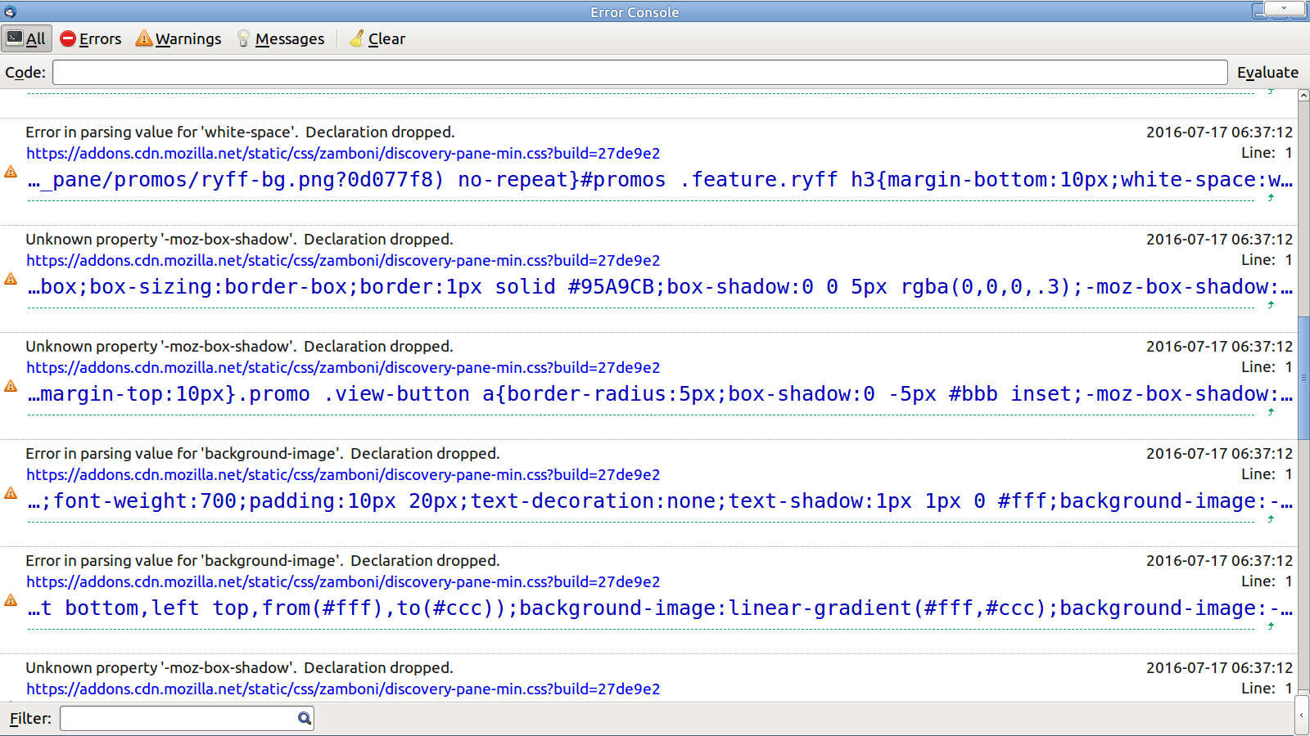Filter console to Warnings only

tap(178, 38)
